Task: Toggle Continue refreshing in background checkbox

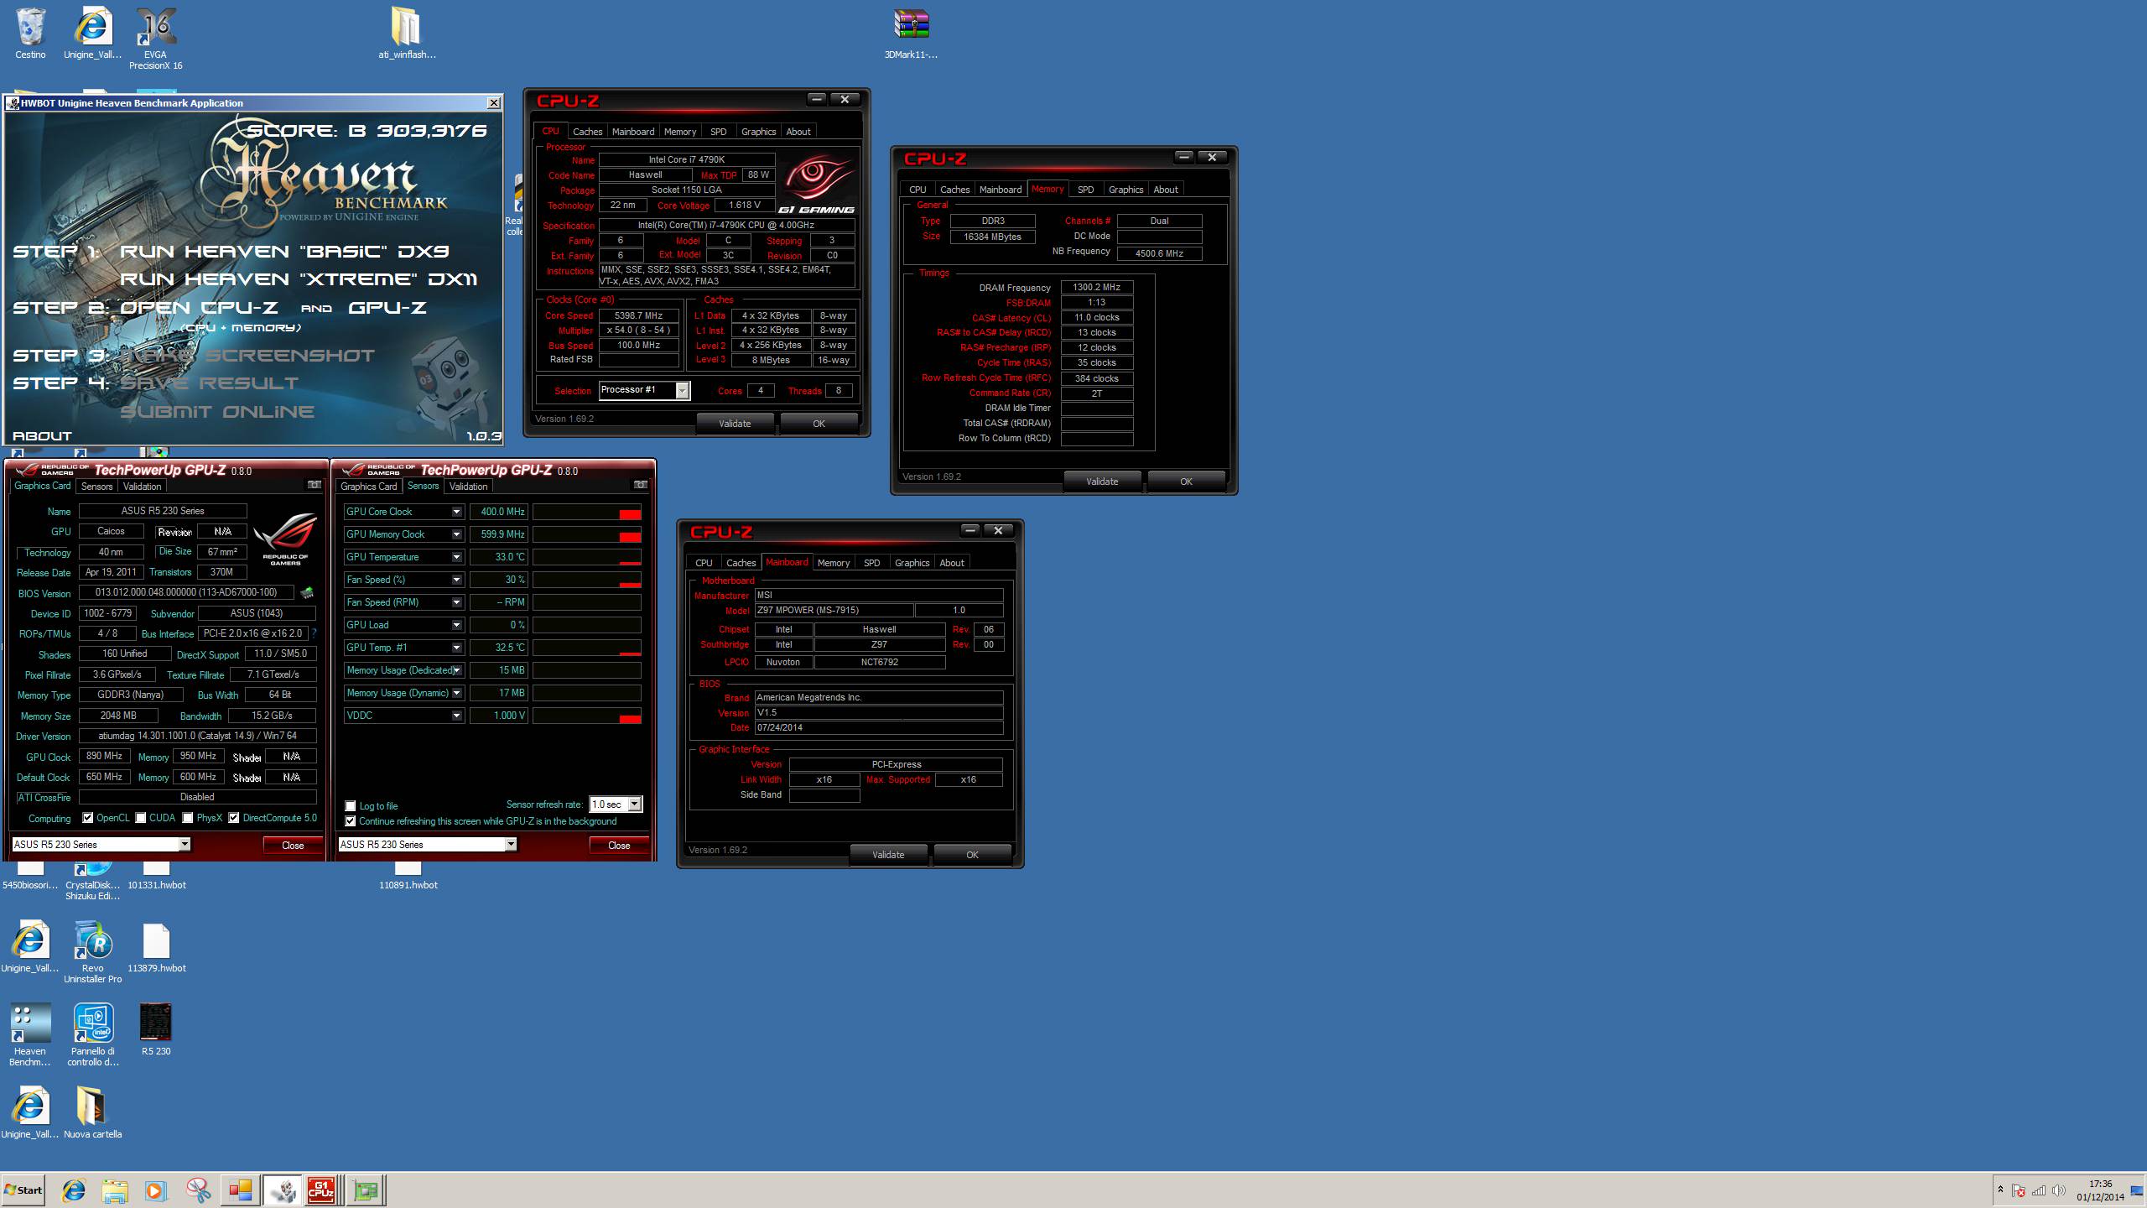Action: click(351, 821)
